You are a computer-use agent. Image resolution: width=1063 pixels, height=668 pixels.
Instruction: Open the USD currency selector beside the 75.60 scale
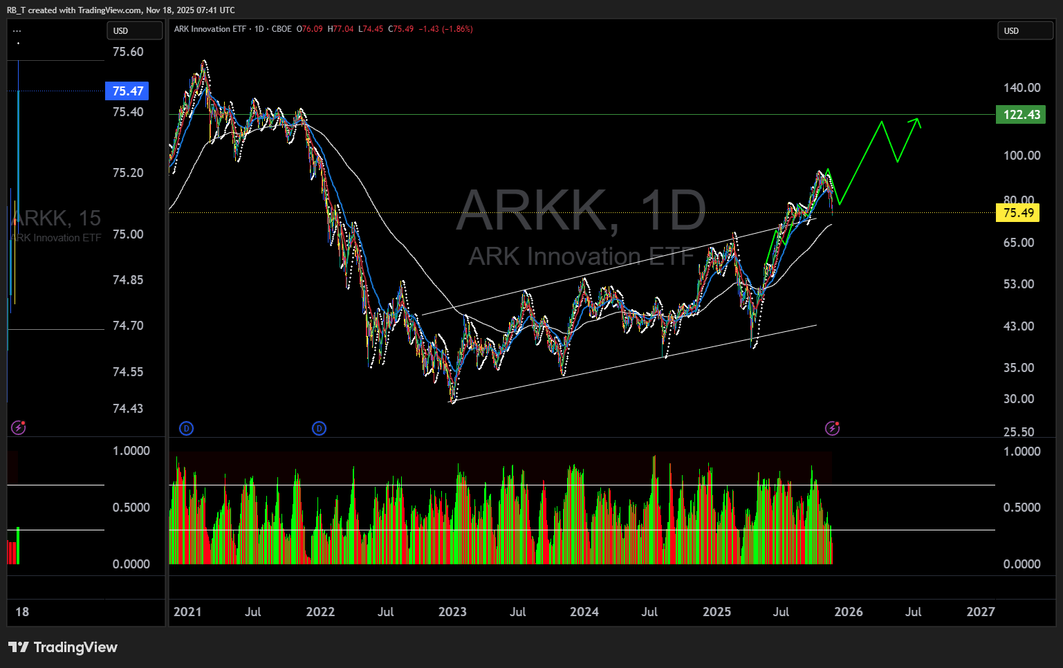(135, 30)
